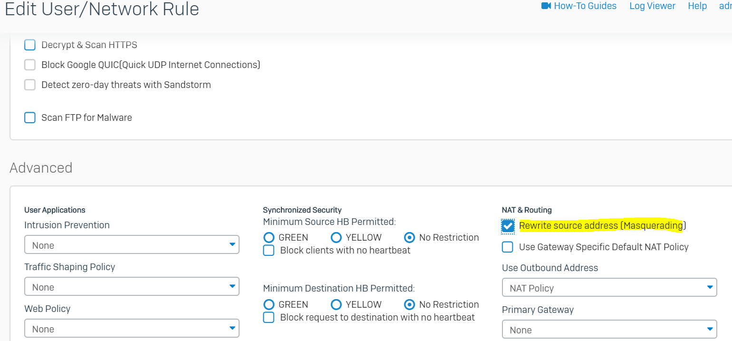Open the Web Policy dropdown
This screenshot has height=341, width=732.
click(132, 329)
